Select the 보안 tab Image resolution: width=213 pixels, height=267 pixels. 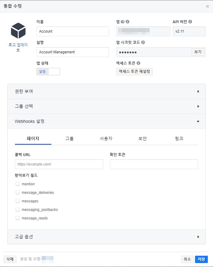tap(142, 138)
